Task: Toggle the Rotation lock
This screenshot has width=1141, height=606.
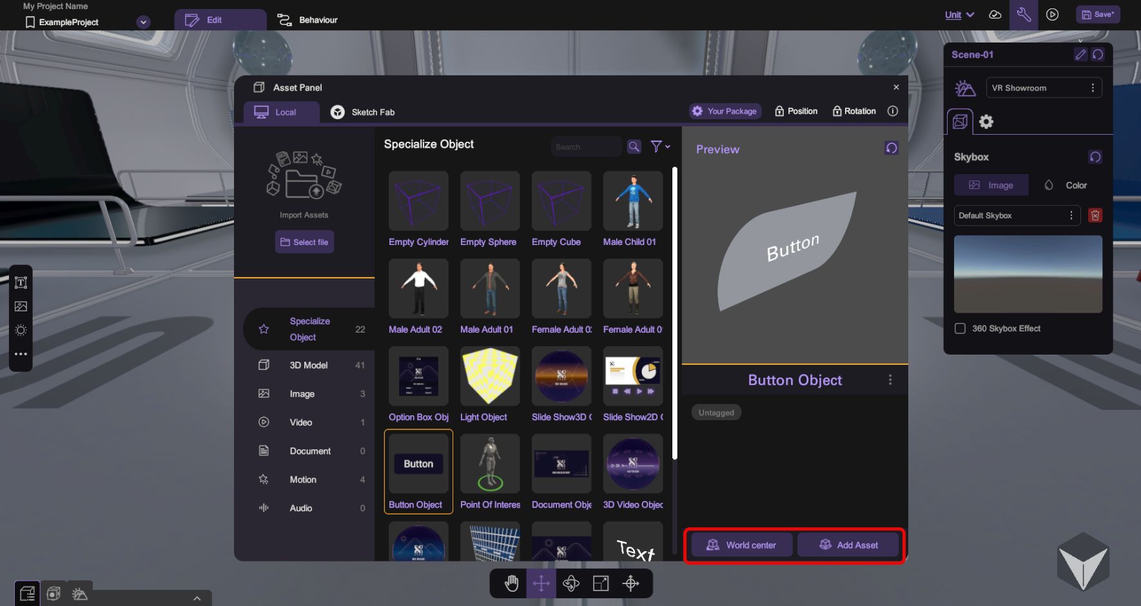Action: 854,112
